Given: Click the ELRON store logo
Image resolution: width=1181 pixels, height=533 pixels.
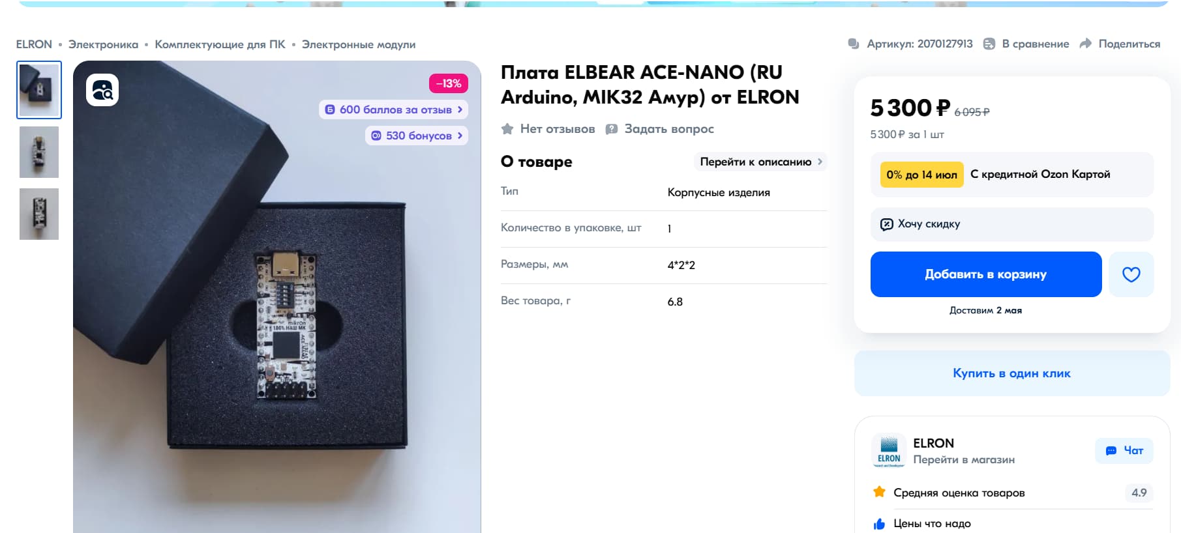Looking at the screenshot, I should pyautogui.click(x=889, y=450).
